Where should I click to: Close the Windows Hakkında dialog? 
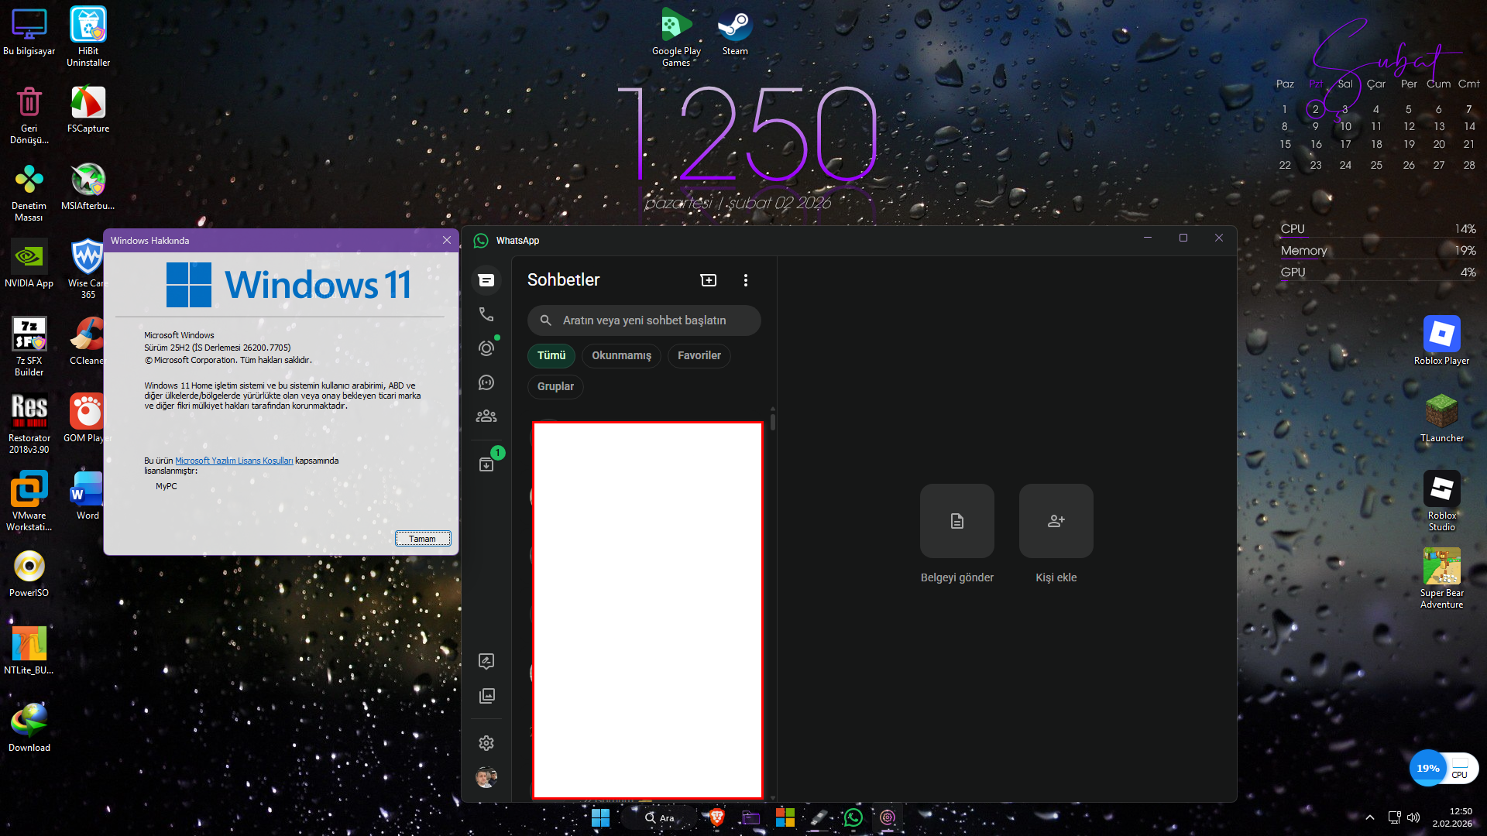(447, 240)
